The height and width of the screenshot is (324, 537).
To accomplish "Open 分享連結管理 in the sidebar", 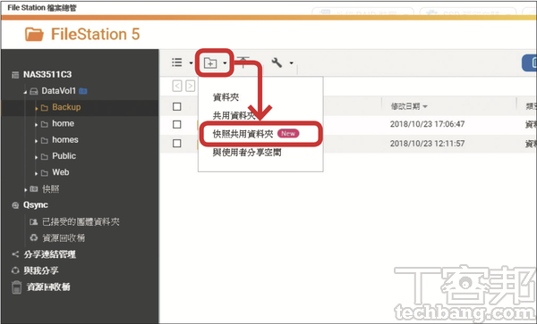I will click(49, 254).
